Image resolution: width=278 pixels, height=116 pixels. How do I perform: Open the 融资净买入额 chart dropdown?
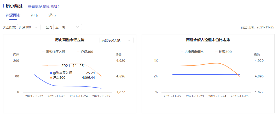coord(117,40)
